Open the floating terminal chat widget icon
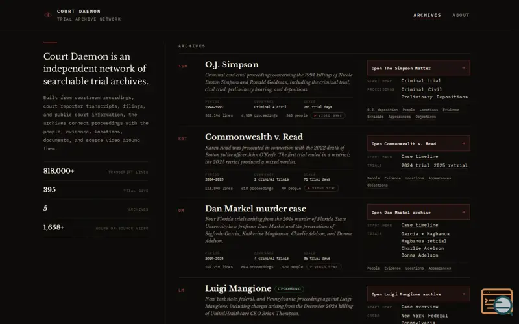The image size is (519, 324). click(496, 301)
